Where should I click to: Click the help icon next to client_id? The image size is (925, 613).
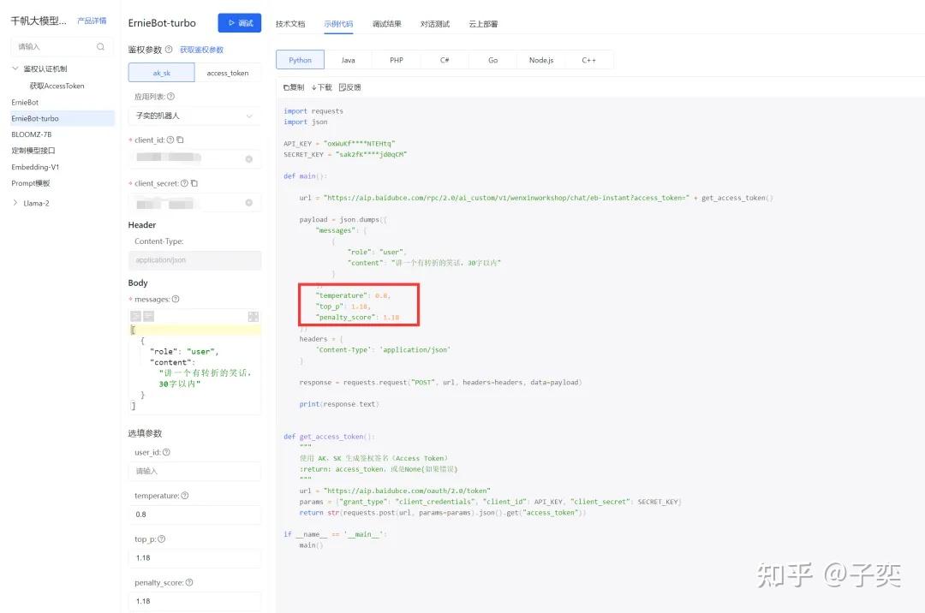(x=170, y=140)
